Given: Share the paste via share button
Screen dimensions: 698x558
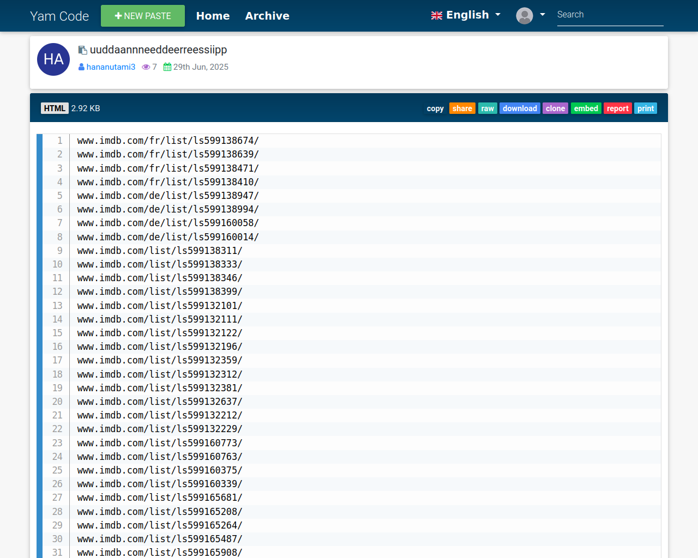Looking at the screenshot, I should (x=462, y=108).
